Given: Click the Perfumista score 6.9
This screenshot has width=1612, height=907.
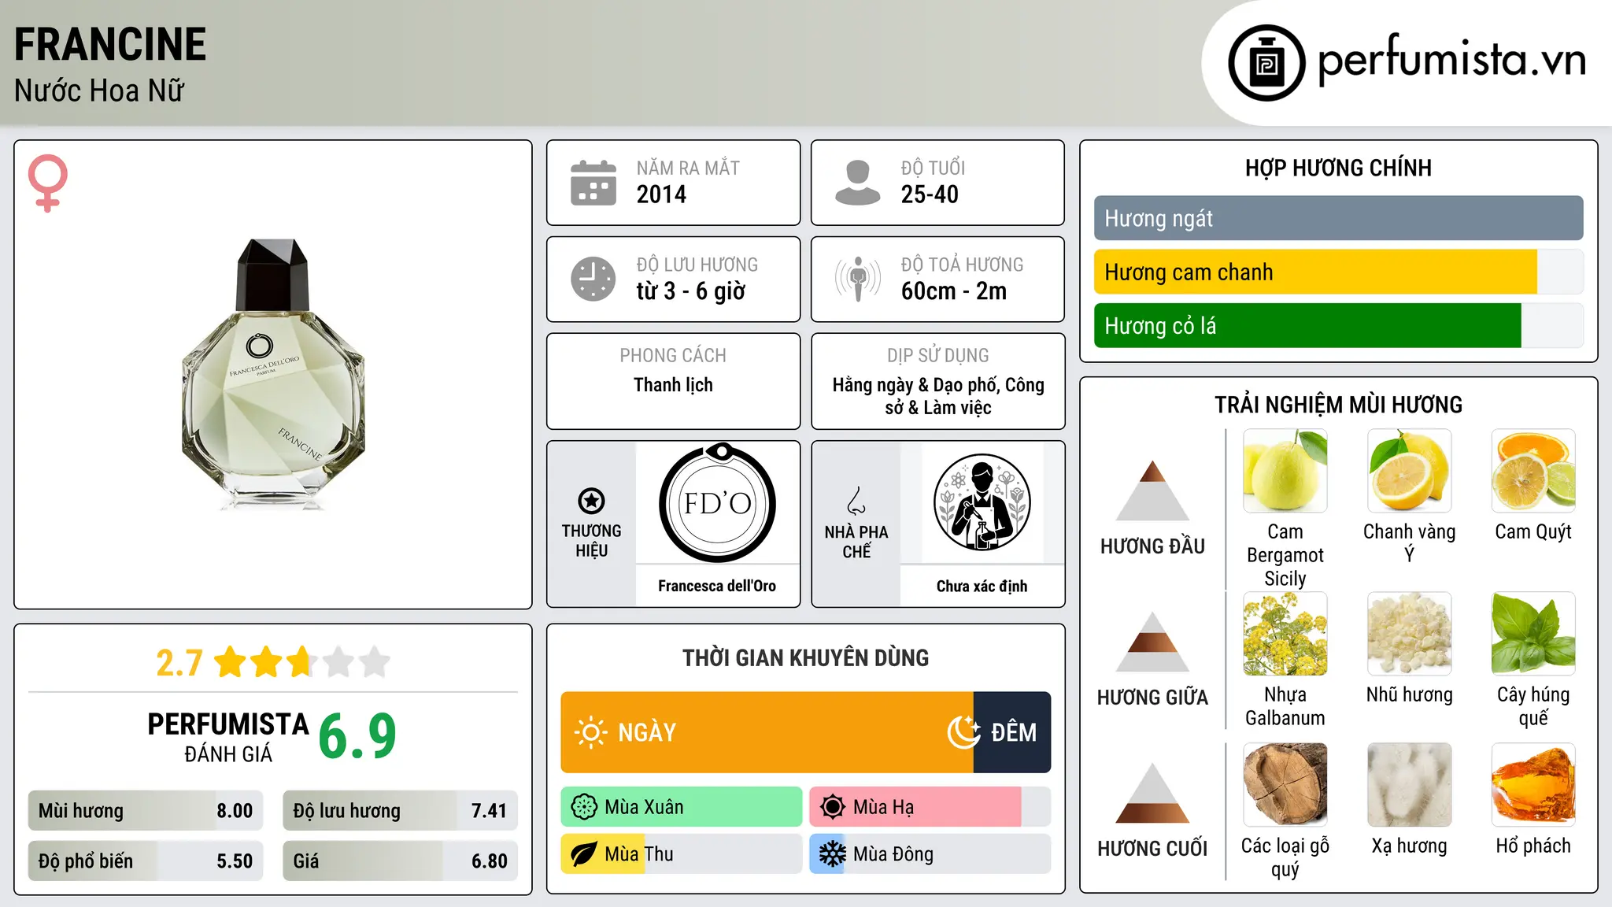Looking at the screenshot, I should coord(357,737).
